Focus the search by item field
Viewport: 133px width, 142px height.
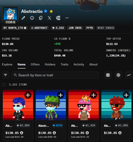pyautogui.click(x=55, y=75)
